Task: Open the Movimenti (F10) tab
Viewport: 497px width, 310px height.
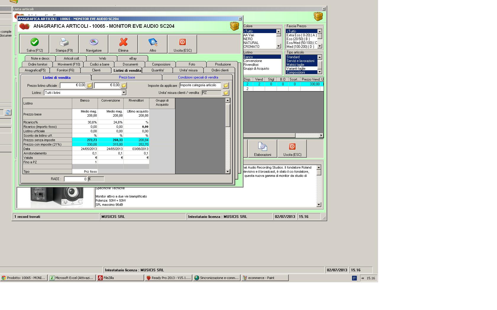Action: (69, 64)
